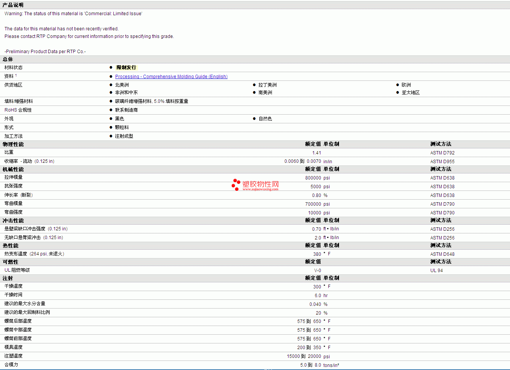Click the ASTM D648 test method
The height and width of the screenshot is (370, 510).
(442, 254)
